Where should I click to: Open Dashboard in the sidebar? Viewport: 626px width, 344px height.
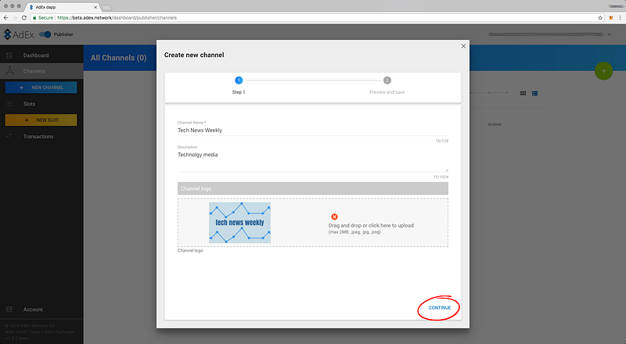tap(36, 56)
